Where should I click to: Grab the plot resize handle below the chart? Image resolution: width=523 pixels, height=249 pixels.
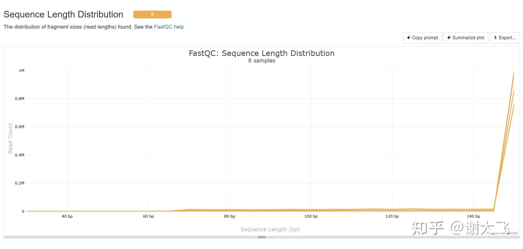pyautogui.click(x=261, y=237)
